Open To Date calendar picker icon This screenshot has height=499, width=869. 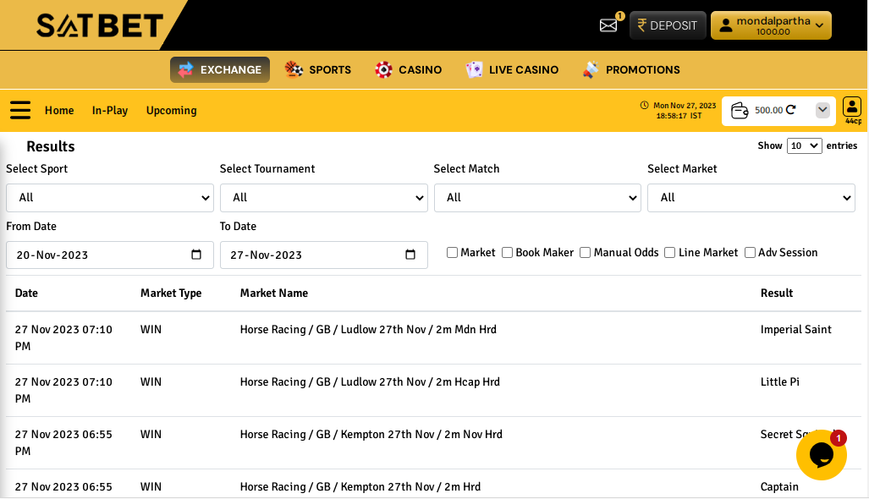[x=410, y=255]
